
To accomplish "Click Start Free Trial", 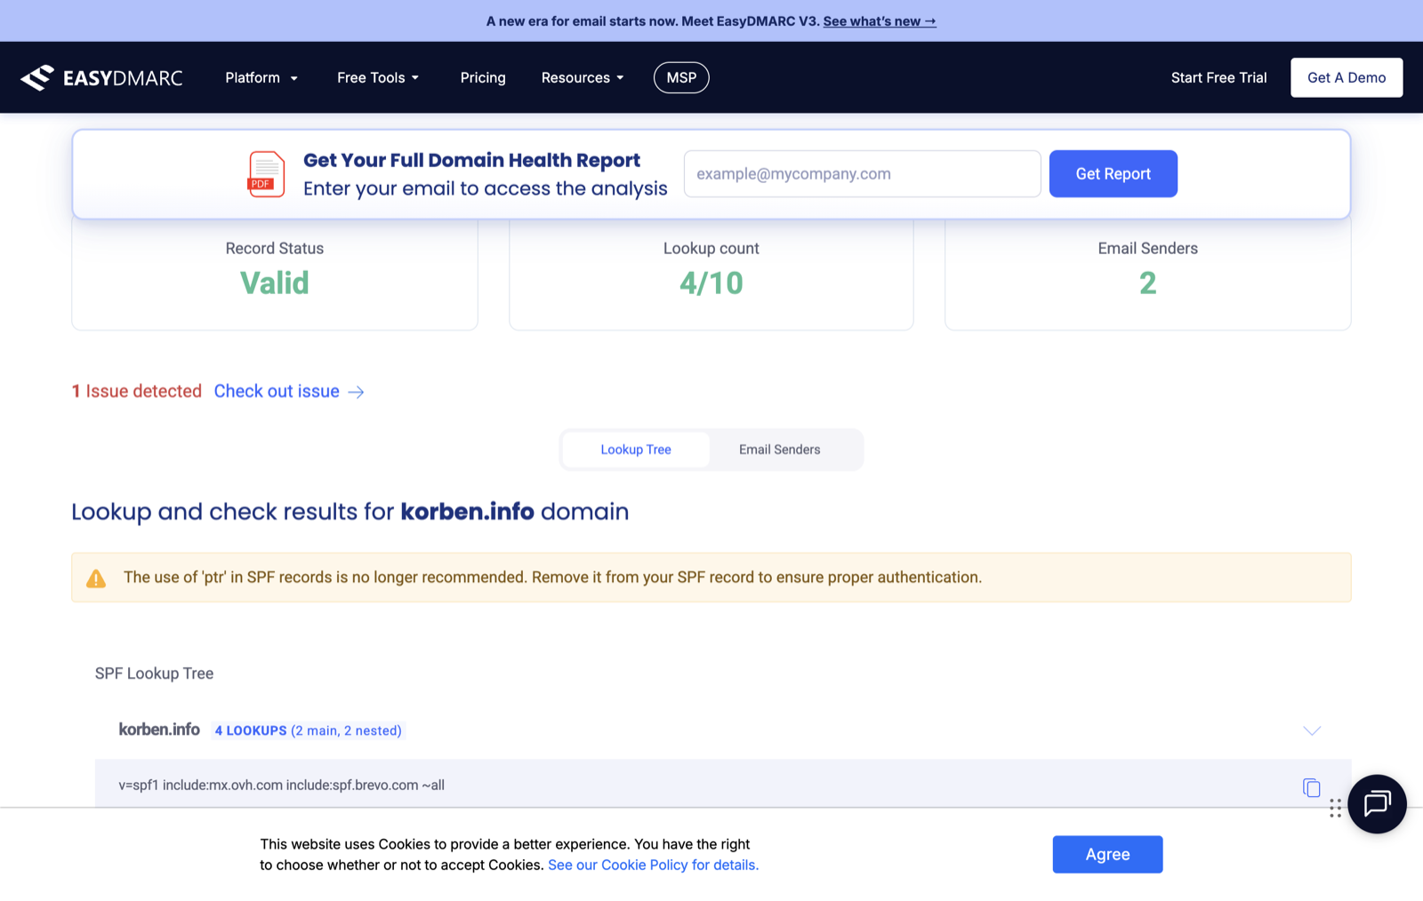I will [x=1218, y=78].
